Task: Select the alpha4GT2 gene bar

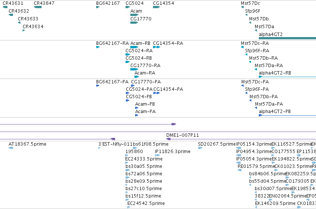Action: pyautogui.click(x=287, y=38)
